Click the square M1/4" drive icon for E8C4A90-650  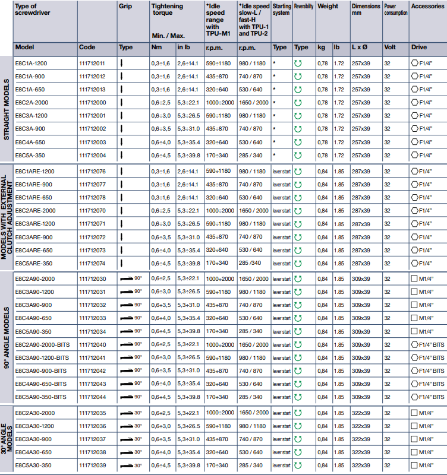414,318
